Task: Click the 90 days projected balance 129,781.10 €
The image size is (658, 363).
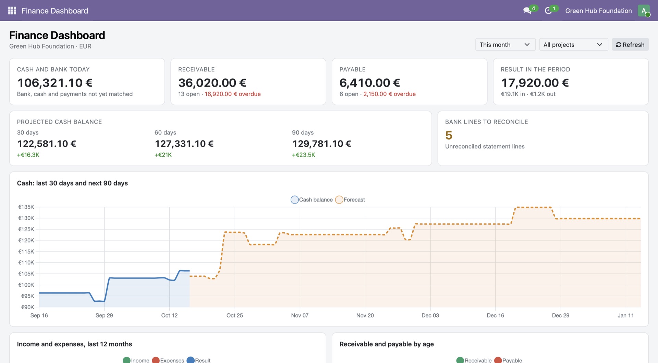Action: click(321, 144)
